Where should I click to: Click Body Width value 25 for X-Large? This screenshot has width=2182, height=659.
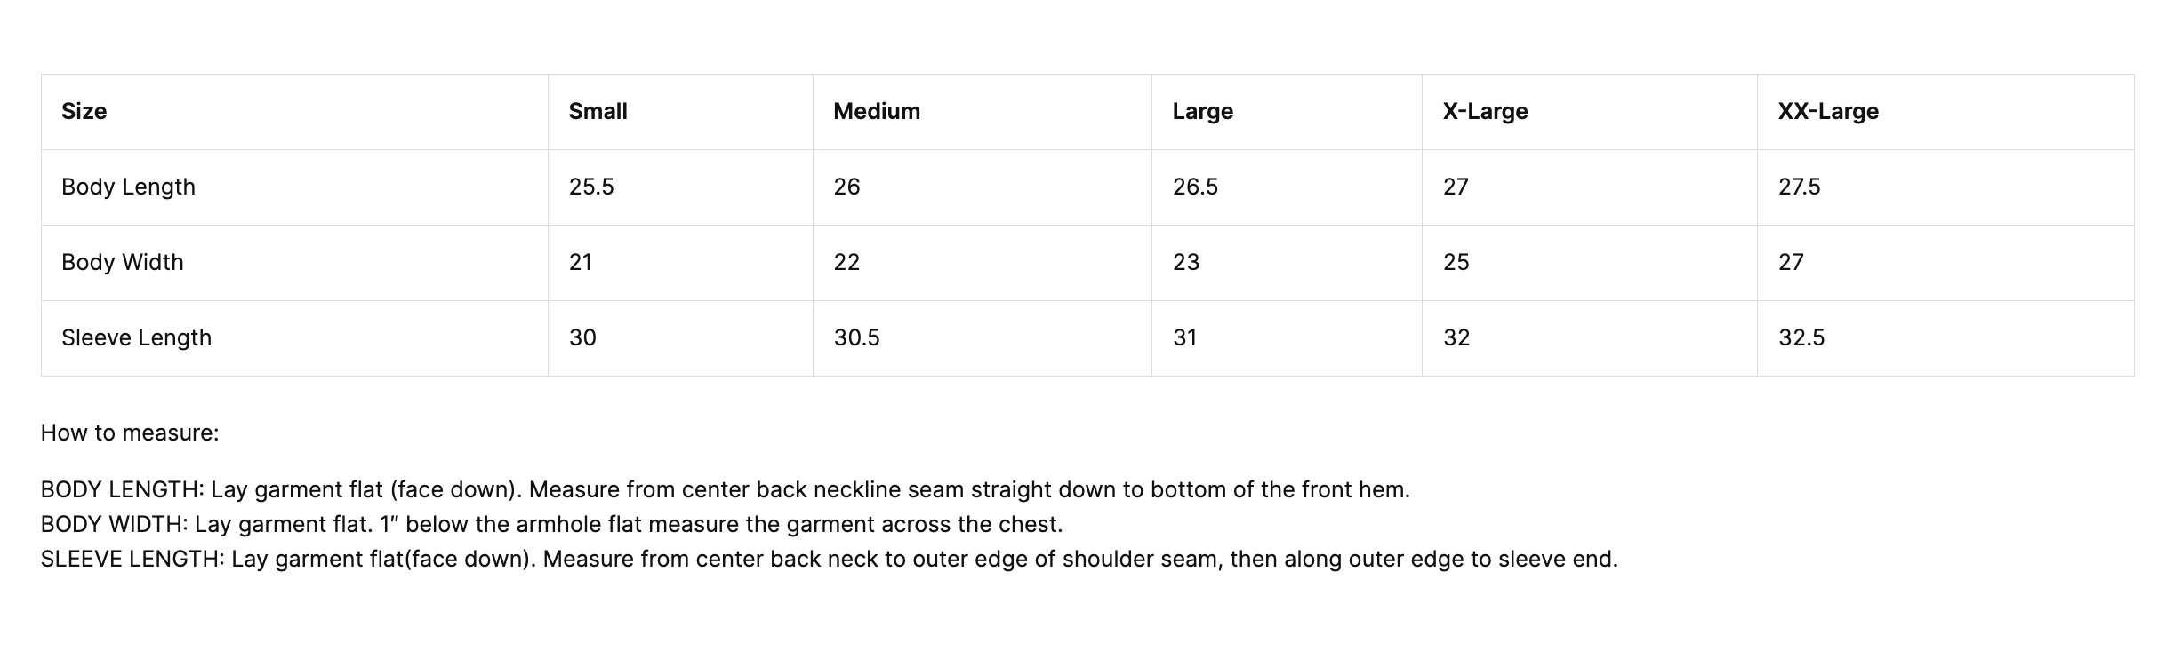tap(1456, 263)
